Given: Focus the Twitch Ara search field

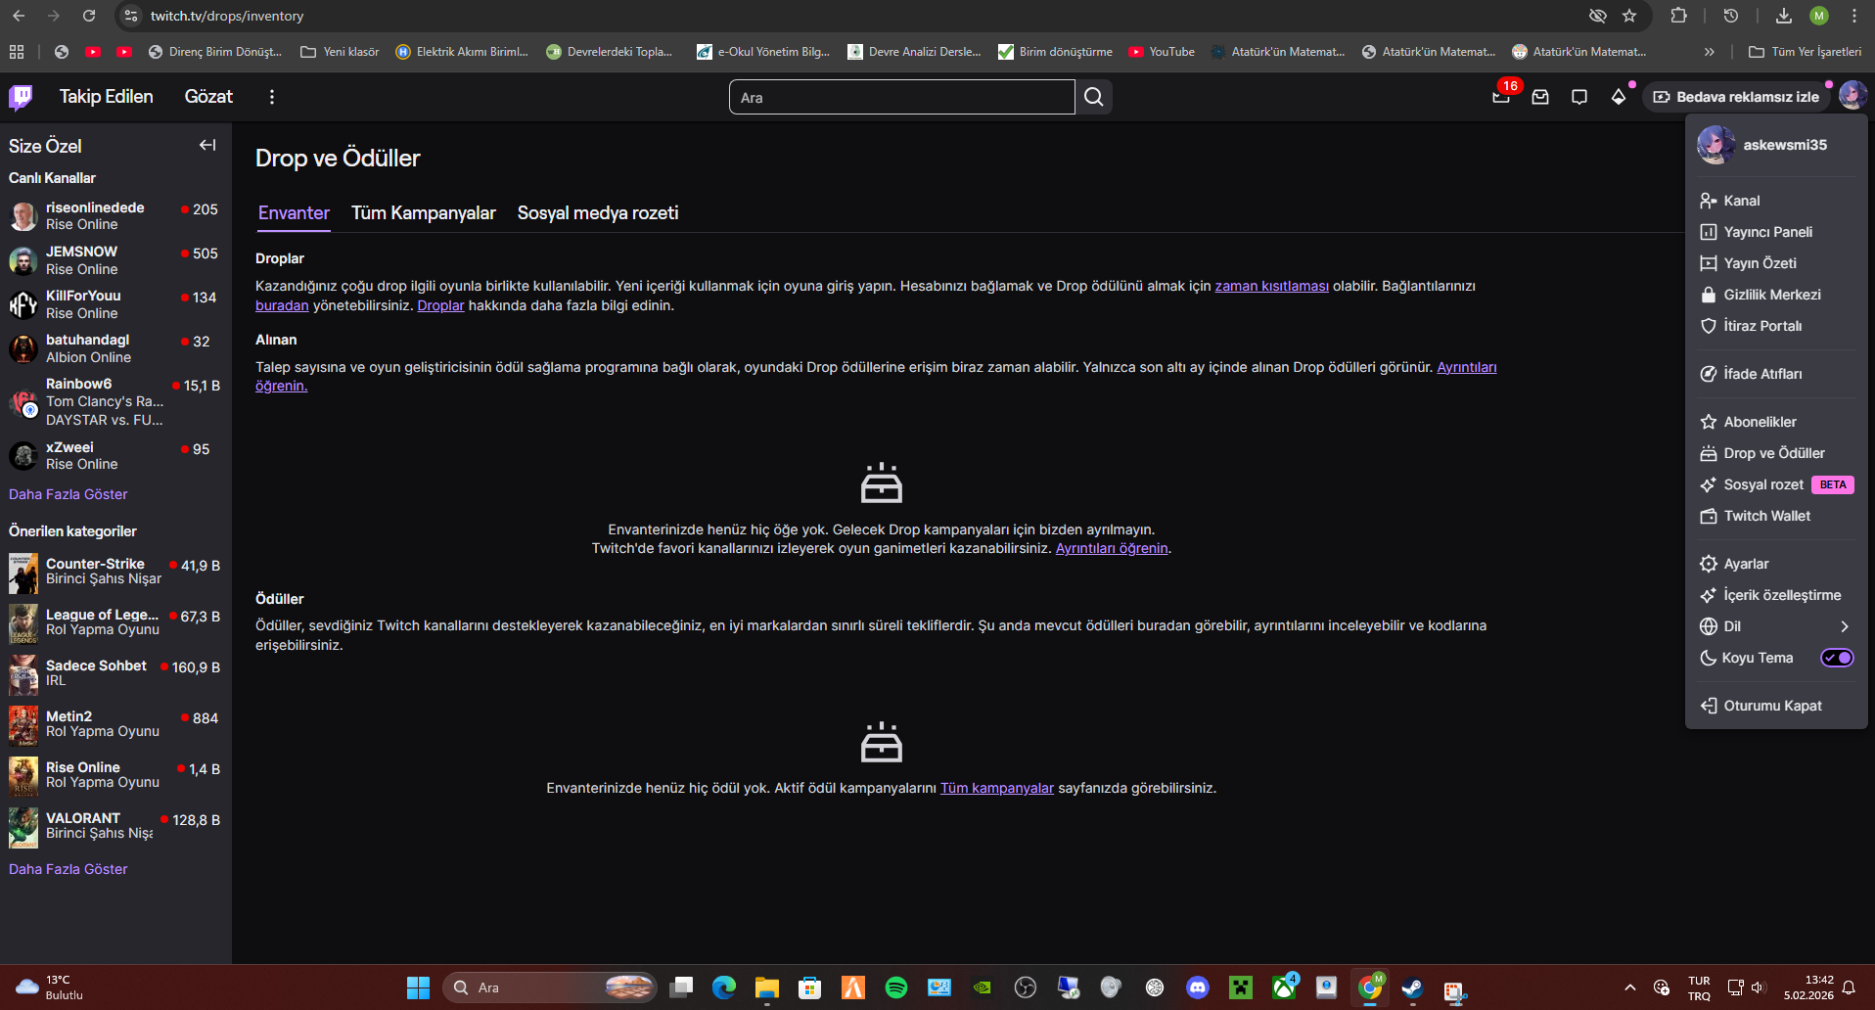Looking at the screenshot, I should tap(902, 97).
